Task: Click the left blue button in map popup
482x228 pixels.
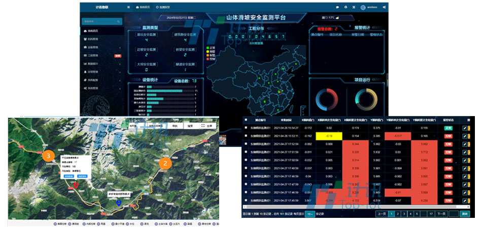Action: tap(68, 176)
